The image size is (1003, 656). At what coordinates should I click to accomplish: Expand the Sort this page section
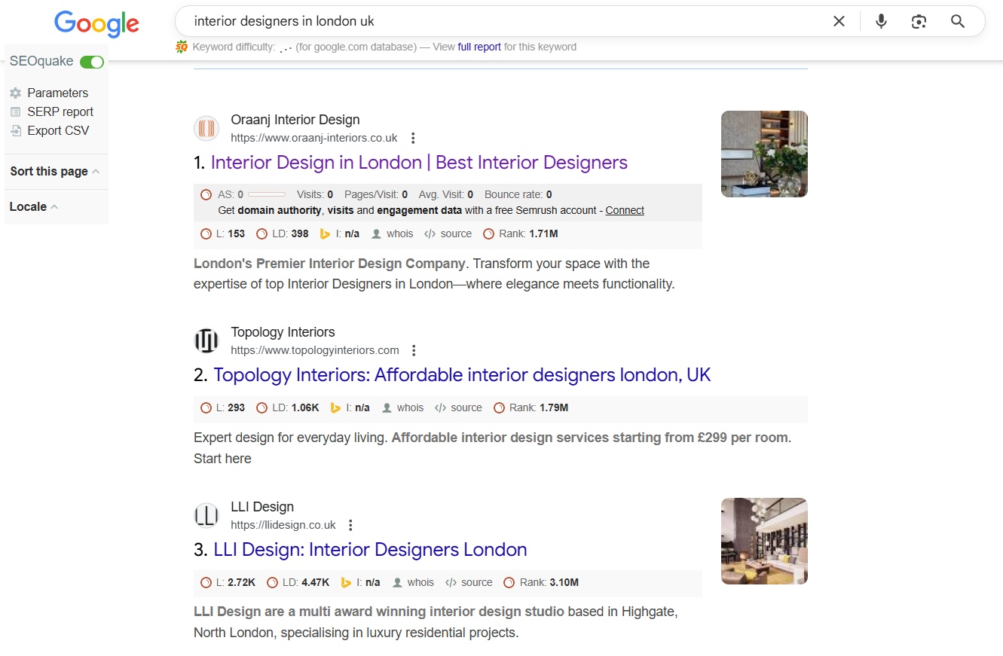click(x=54, y=172)
